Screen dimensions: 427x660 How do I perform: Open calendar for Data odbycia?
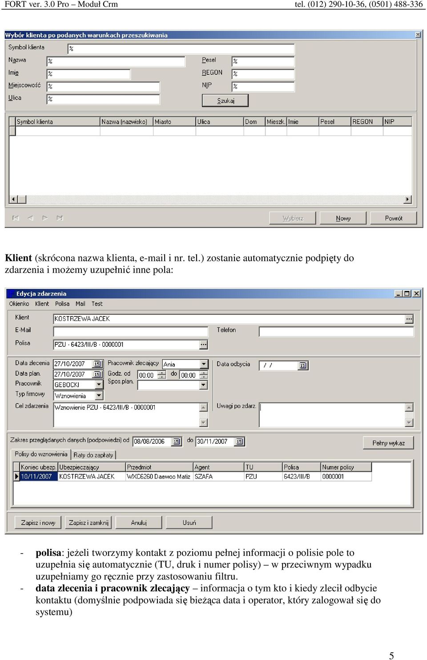[303, 365]
